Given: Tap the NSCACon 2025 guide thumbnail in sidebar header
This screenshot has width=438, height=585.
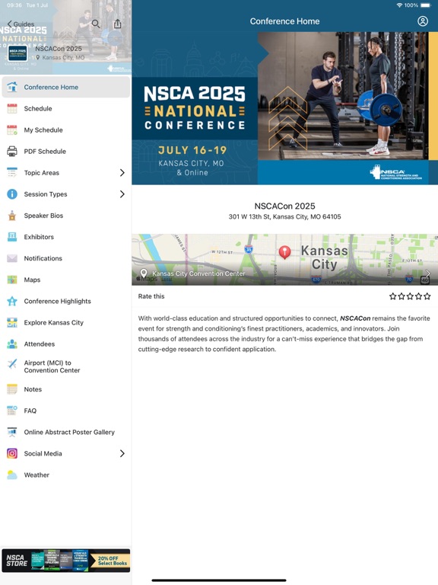Looking at the screenshot, I should coord(18,54).
